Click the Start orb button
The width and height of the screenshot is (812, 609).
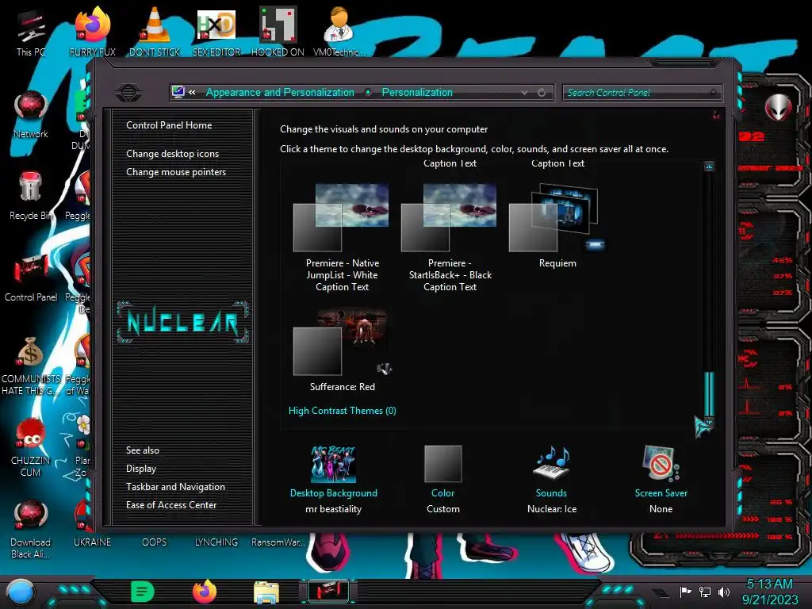click(21, 592)
